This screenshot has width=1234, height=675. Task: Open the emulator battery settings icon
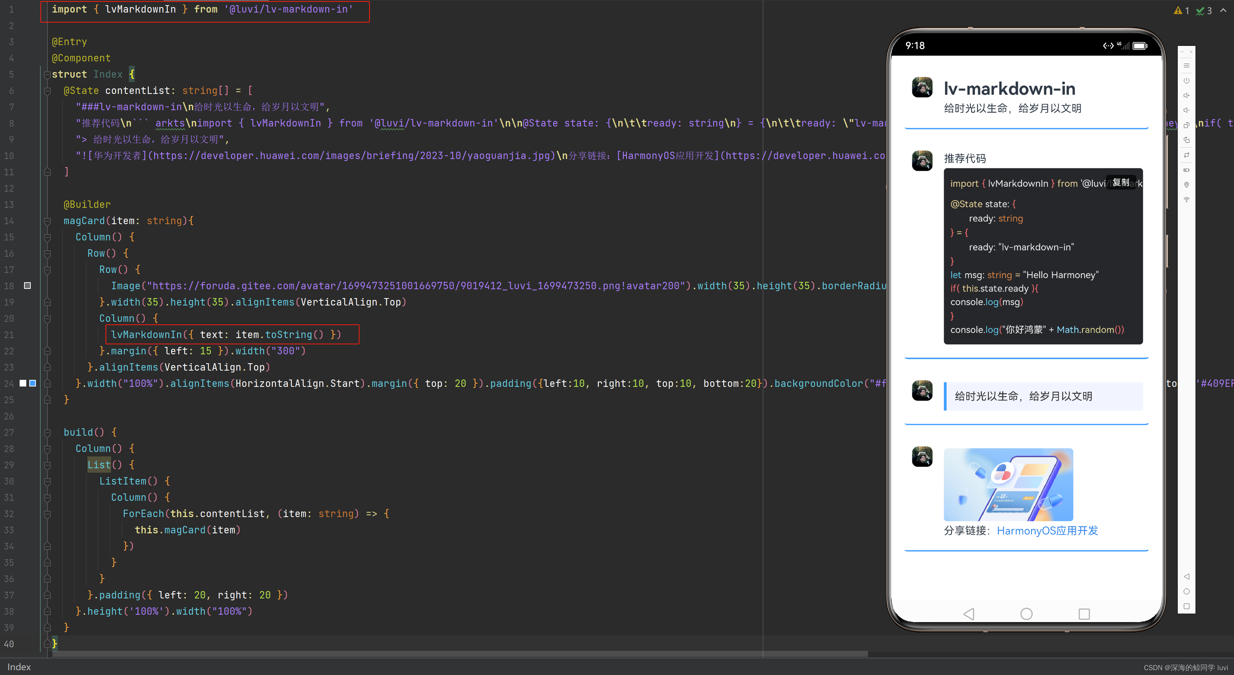point(1186,170)
